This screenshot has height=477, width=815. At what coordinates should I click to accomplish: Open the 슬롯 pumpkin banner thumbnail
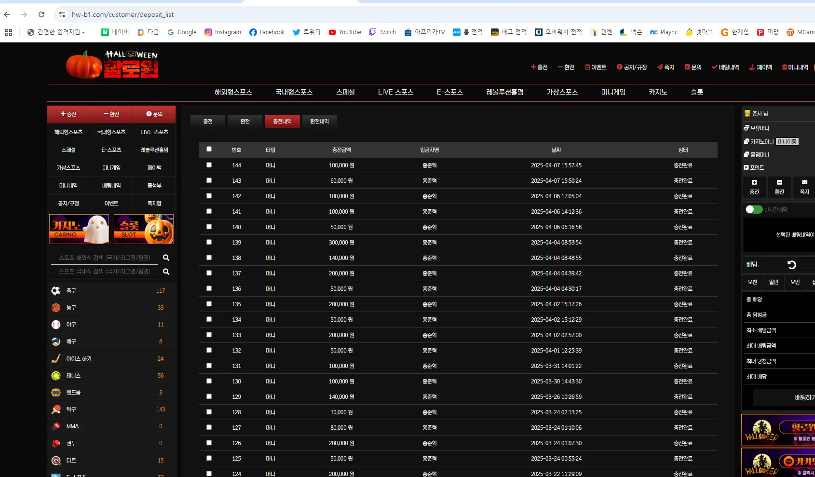pyautogui.click(x=144, y=229)
